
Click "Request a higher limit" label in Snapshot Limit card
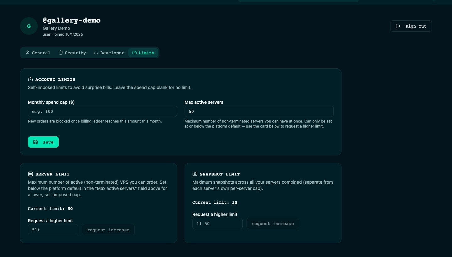pos(215,214)
